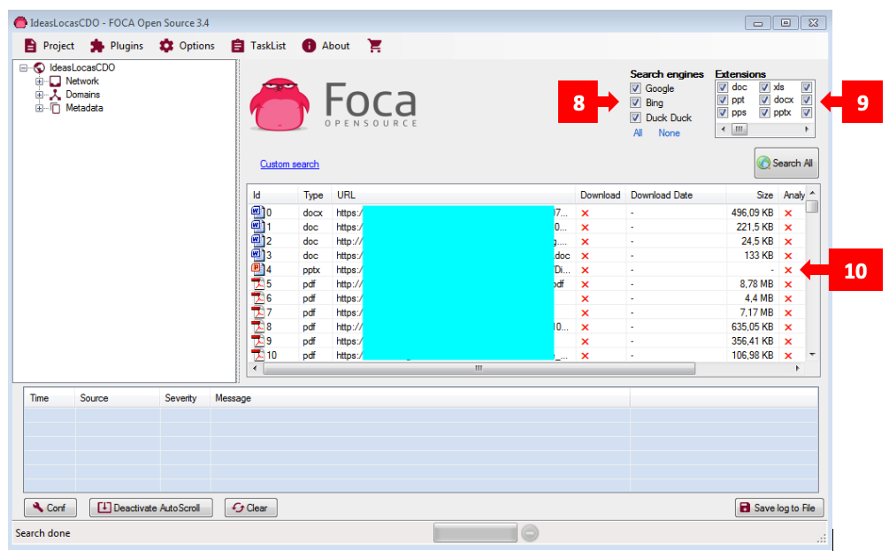Click the FOCA app icon in the title bar

(20, 23)
